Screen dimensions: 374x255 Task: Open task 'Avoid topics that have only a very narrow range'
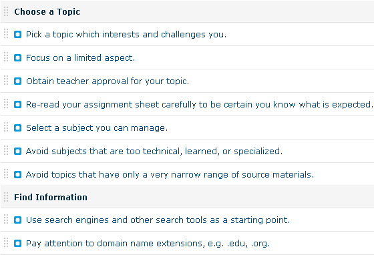click(170, 175)
